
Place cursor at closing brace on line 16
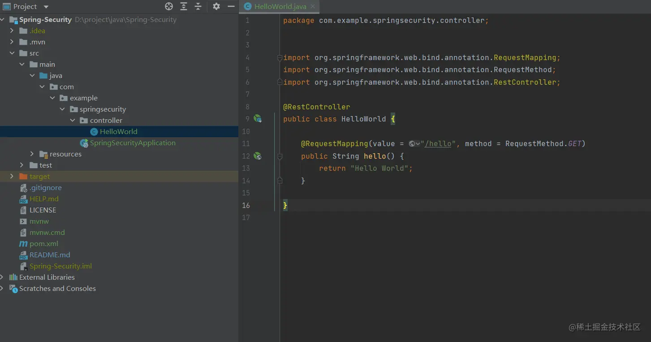(x=285, y=205)
